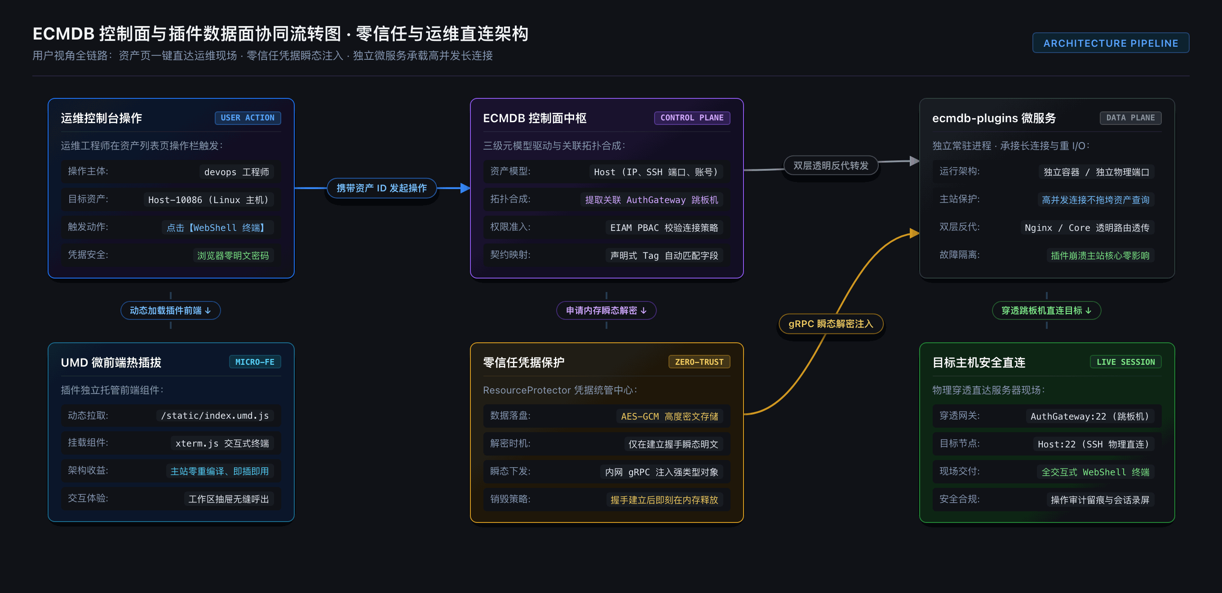Screen dimensions: 1222x593
Task: Select the ECMDB 控制面中枢 card title
Action: (x=535, y=118)
